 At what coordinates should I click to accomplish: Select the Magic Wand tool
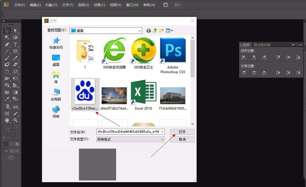[x=7, y=37]
